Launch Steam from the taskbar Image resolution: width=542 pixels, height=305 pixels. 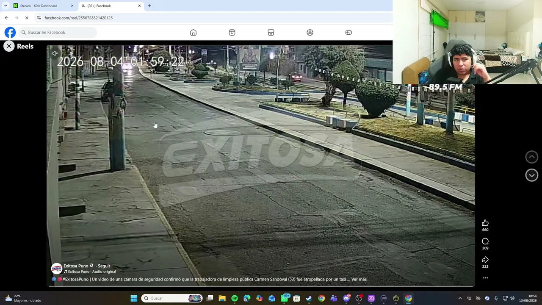click(x=309, y=298)
